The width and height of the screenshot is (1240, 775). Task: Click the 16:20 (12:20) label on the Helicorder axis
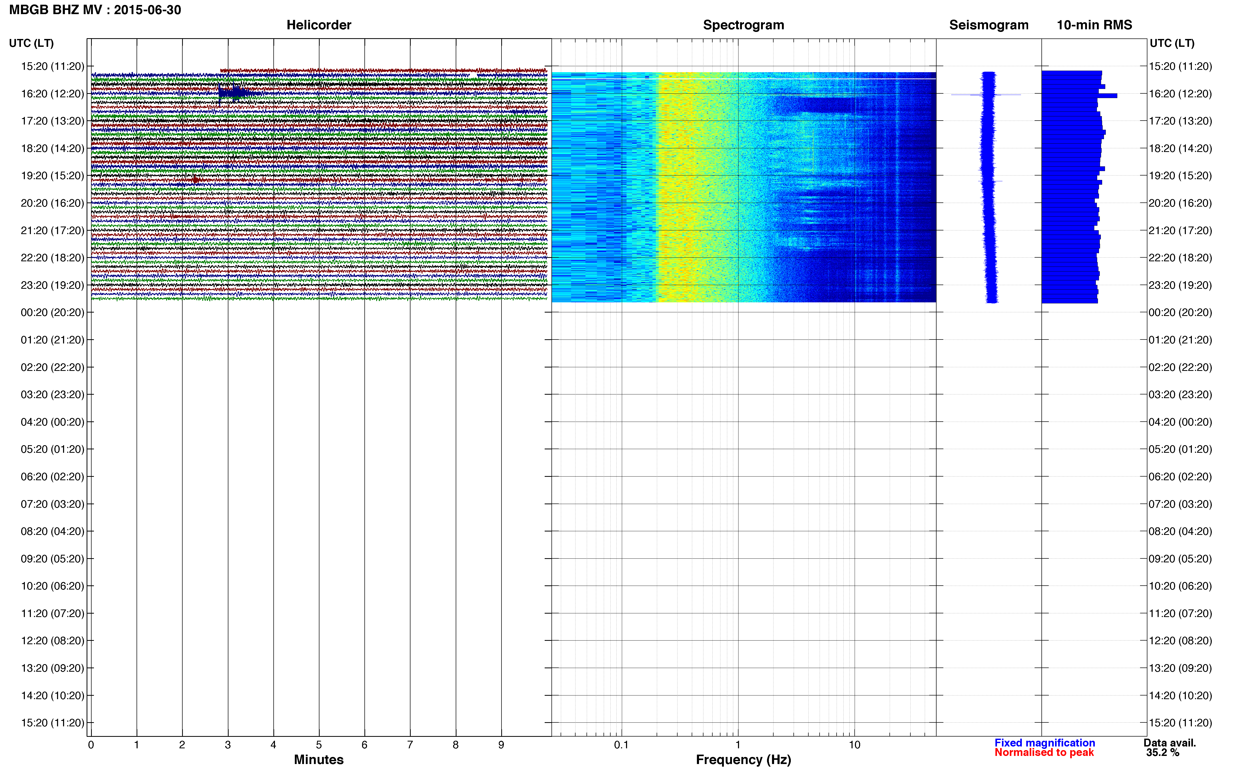tap(52, 94)
